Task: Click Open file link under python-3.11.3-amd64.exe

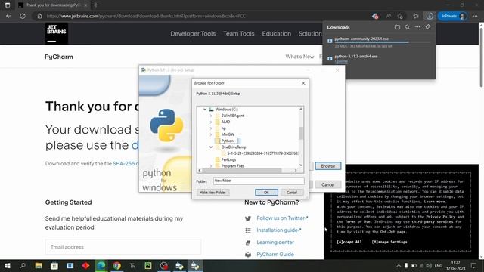Action: coord(341,61)
